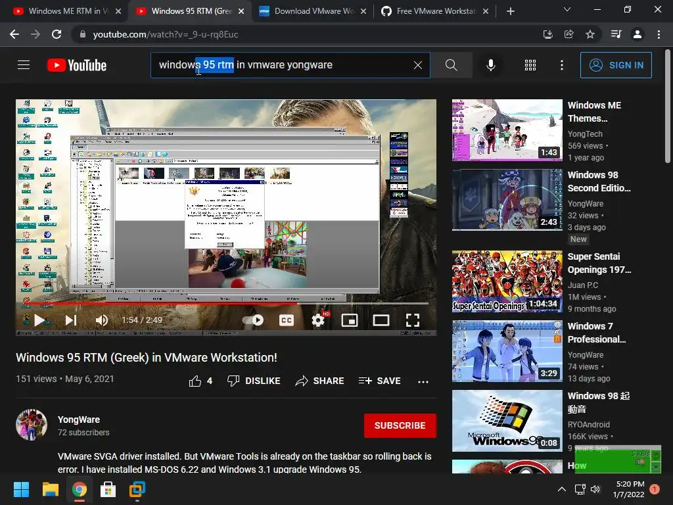Open Windows Start menu
673x505 pixels.
pos(21,489)
